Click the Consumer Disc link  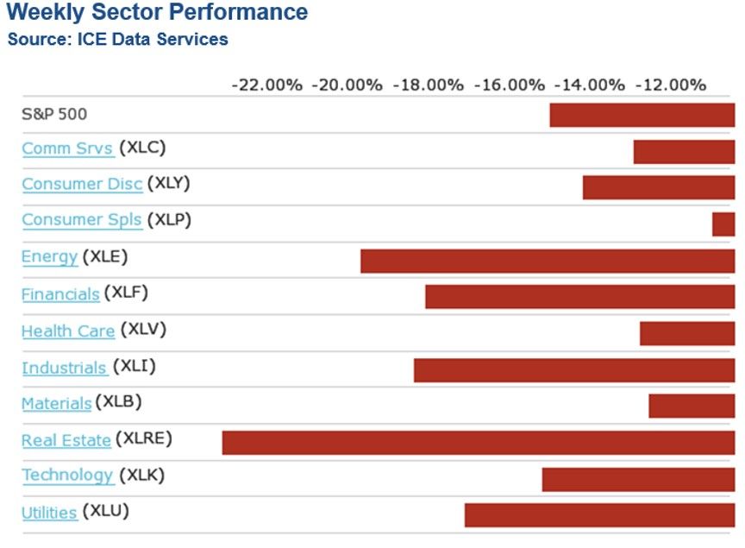coord(82,184)
